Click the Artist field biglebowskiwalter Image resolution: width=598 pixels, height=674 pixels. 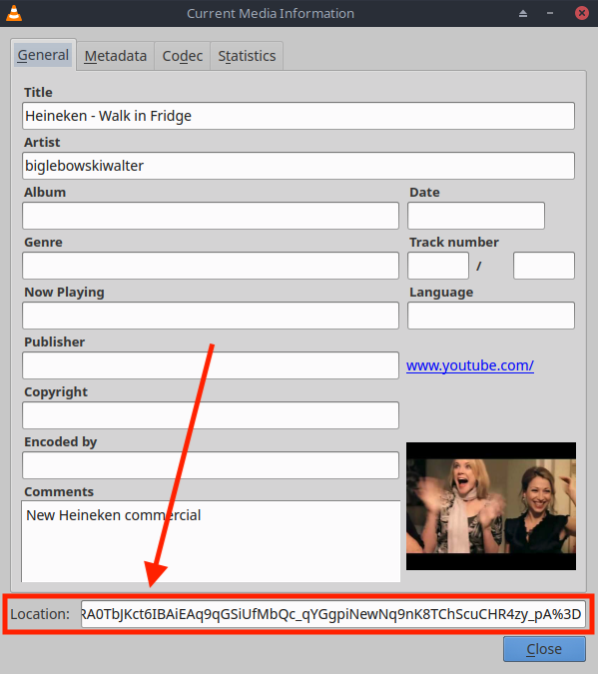(299, 166)
